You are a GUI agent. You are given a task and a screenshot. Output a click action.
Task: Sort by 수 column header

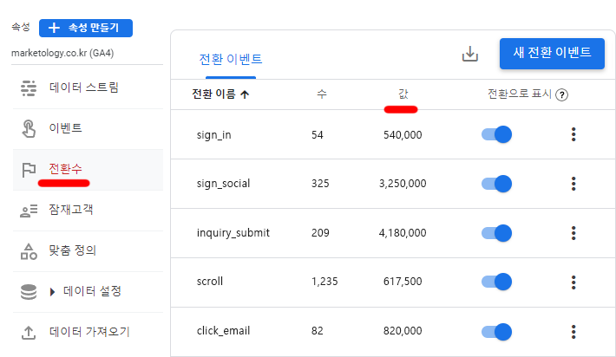322,94
